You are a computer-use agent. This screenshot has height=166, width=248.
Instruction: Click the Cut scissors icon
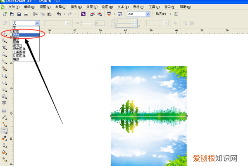point(36,14)
